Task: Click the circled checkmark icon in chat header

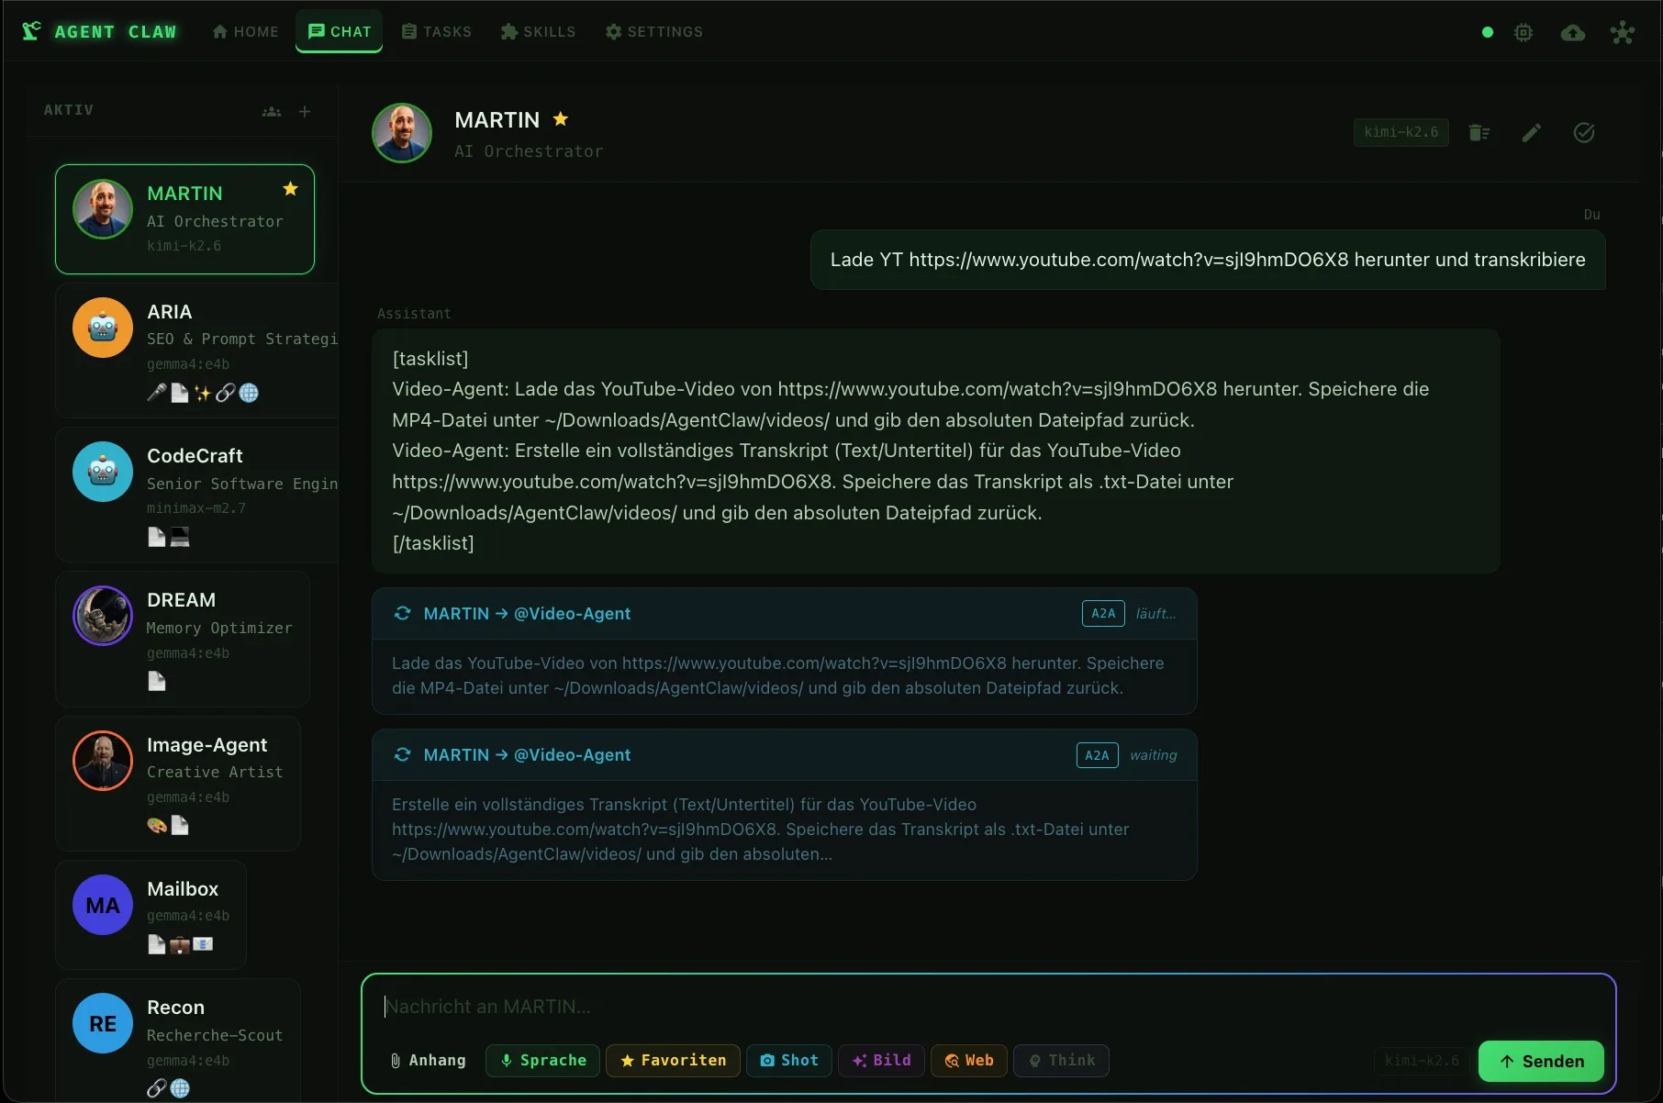Action: 1583,132
